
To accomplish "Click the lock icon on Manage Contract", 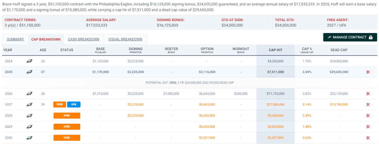I will (x=371, y=37).
